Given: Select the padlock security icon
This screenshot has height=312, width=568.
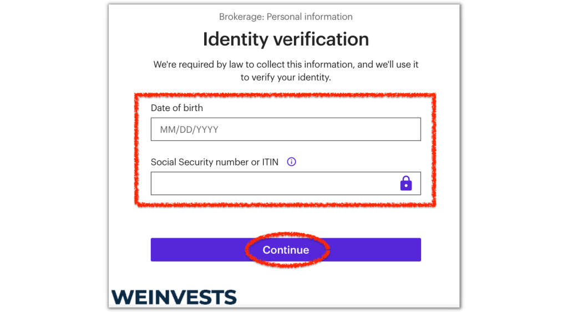Looking at the screenshot, I should tap(405, 183).
